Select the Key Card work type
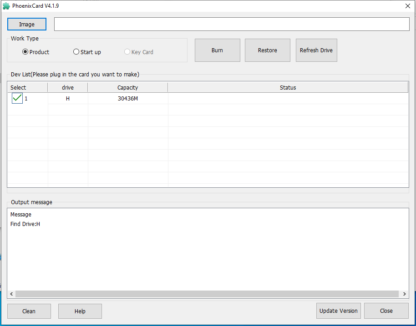416x326 pixels. click(139, 52)
